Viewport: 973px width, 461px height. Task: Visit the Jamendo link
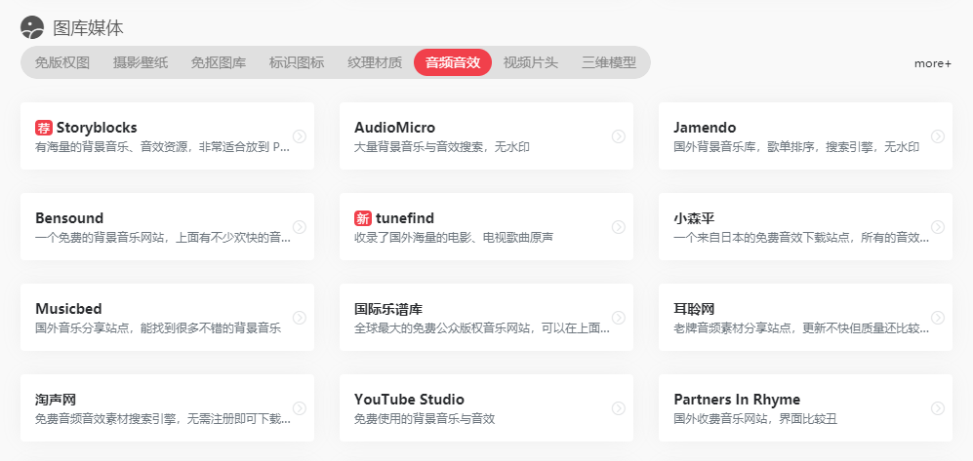pos(705,128)
